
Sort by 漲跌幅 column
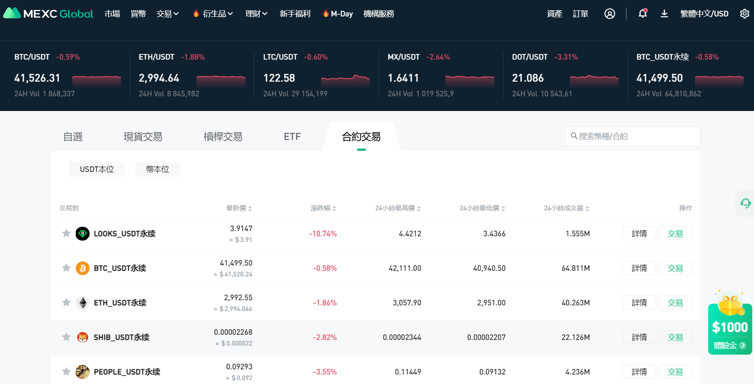tap(323, 208)
